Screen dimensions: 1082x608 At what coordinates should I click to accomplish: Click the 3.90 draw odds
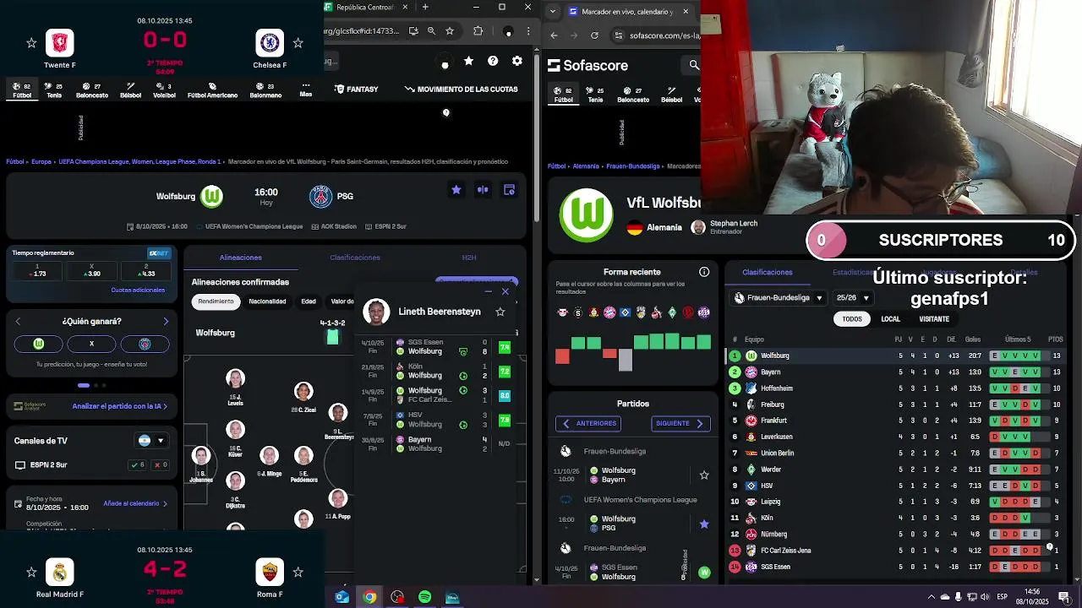(x=91, y=270)
